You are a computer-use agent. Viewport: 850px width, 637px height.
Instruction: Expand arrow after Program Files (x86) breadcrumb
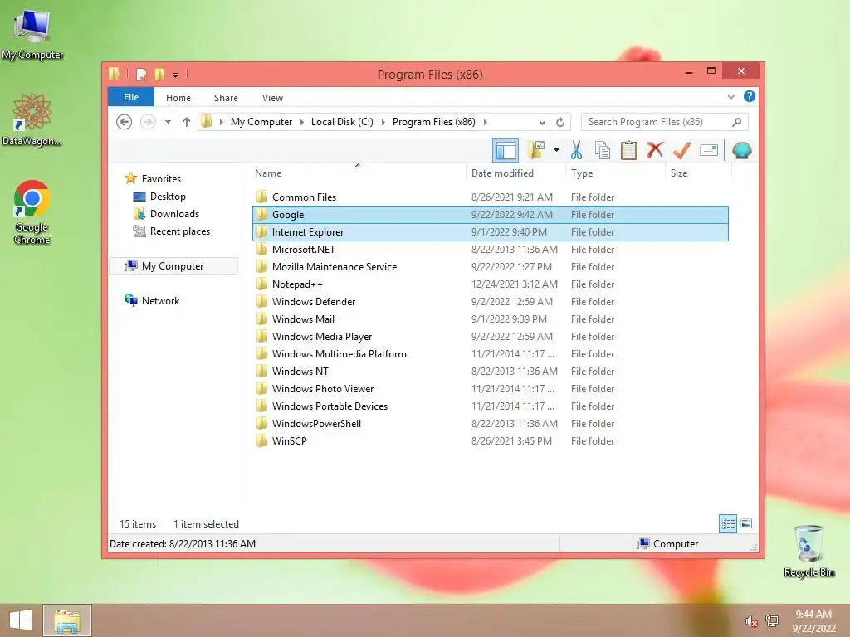(x=485, y=122)
